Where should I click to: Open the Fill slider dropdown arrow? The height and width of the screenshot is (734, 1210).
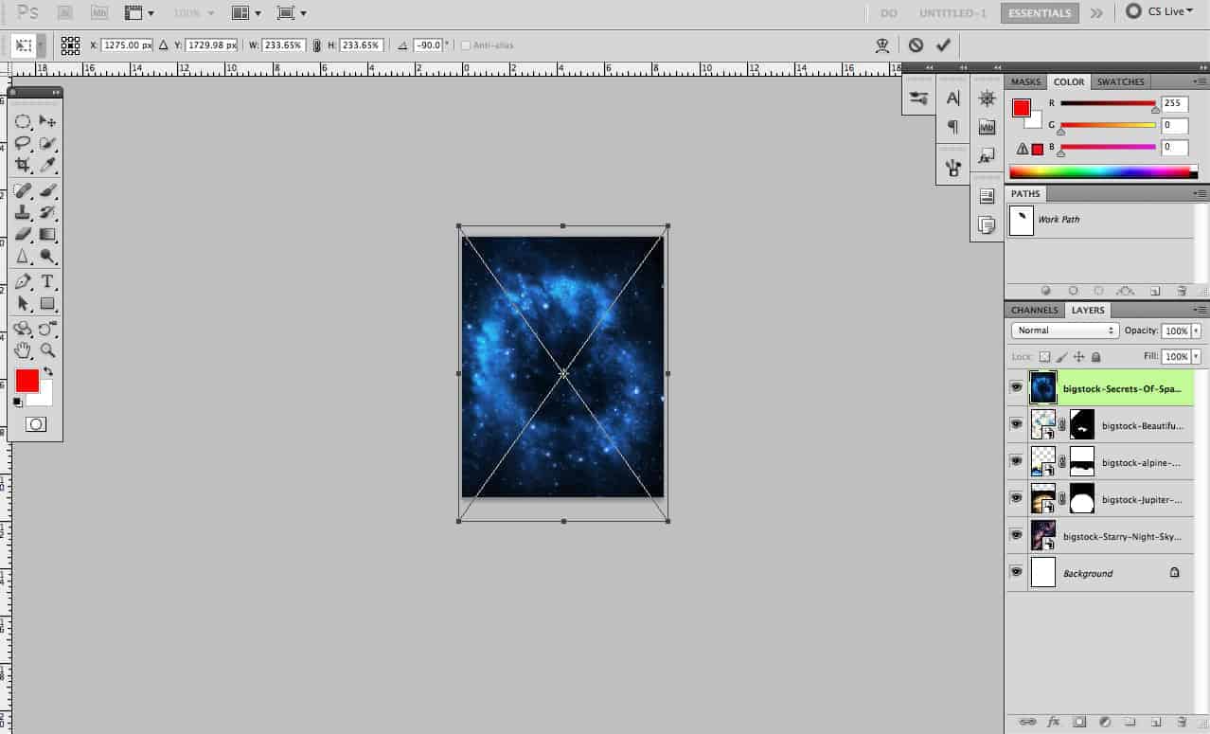pos(1196,357)
